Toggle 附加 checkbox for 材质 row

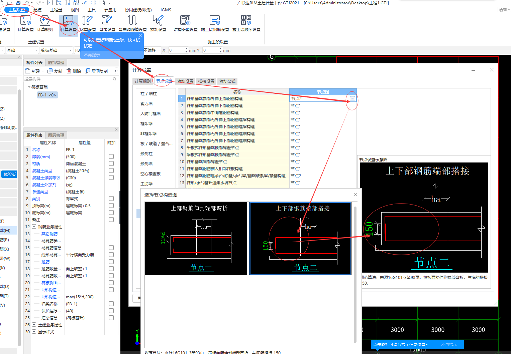coord(111,163)
